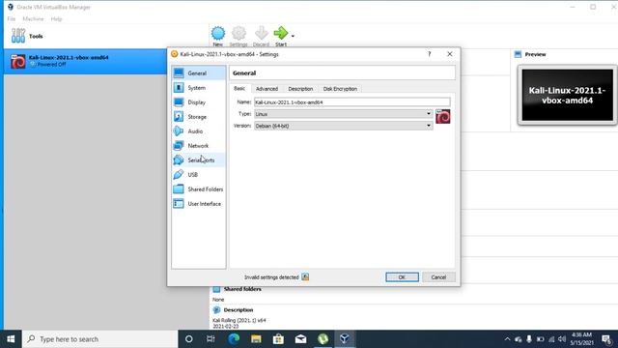Image resolution: width=618 pixels, height=348 pixels.
Task: Select the Network settings category
Action: point(199,146)
